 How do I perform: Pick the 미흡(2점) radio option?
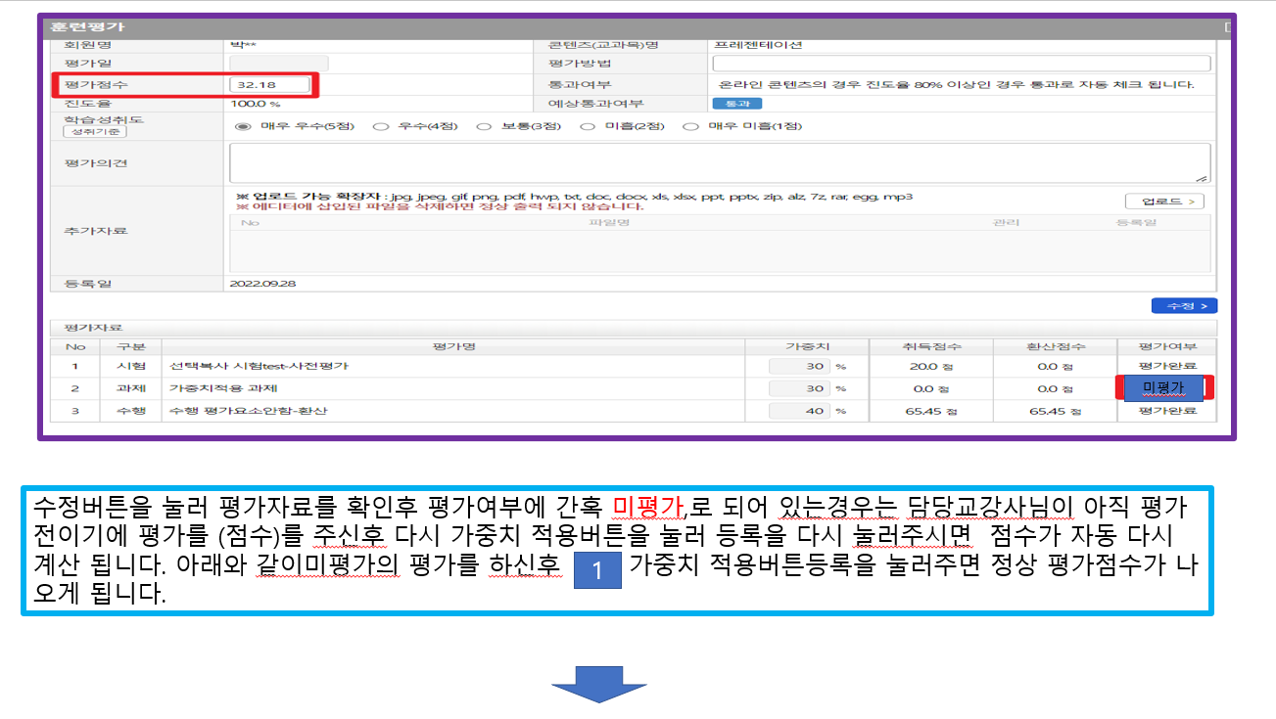coord(588,126)
